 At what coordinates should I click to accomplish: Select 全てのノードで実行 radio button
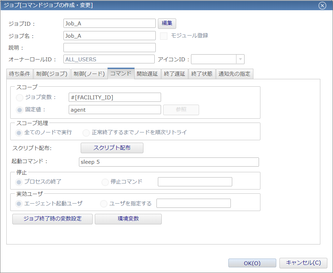point(19,133)
